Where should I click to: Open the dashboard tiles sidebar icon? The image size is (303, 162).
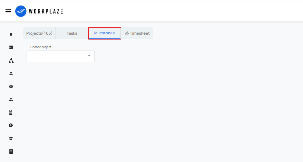click(11, 47)
